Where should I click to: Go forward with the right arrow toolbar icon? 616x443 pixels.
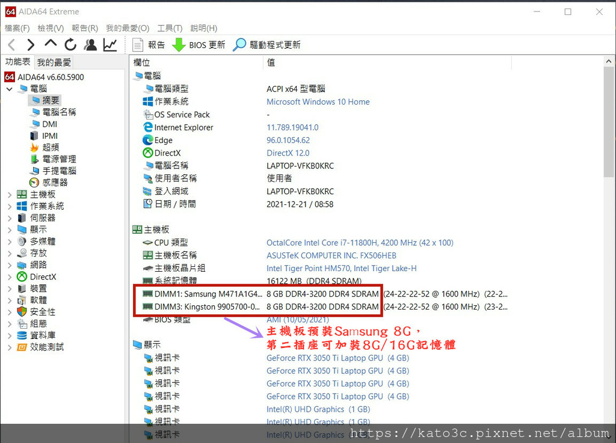(x=31, y=45)
